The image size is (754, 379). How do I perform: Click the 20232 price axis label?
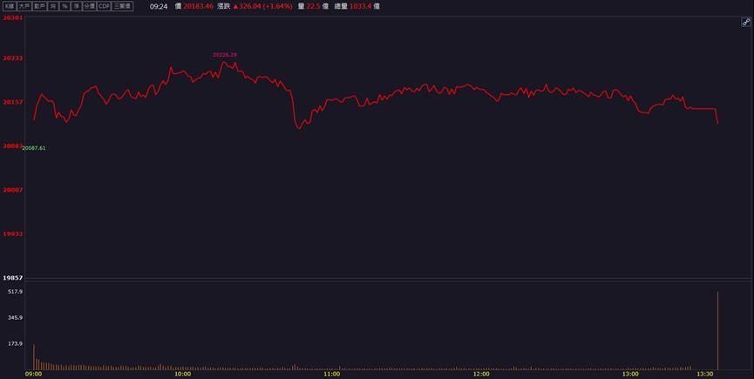pyautogui.click(x=13, y=58)
